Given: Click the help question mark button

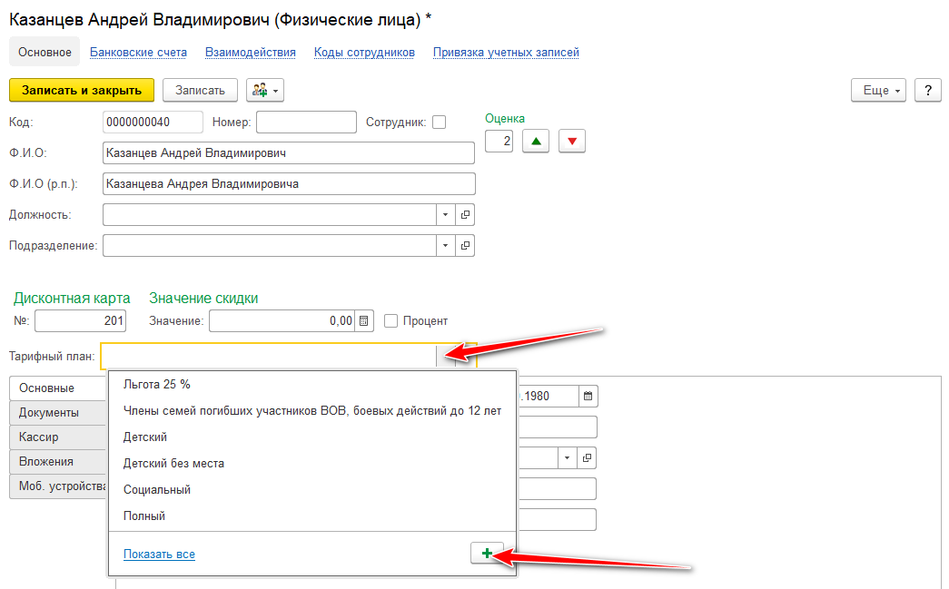Looking at the screenshot, I should click(927, 91).
